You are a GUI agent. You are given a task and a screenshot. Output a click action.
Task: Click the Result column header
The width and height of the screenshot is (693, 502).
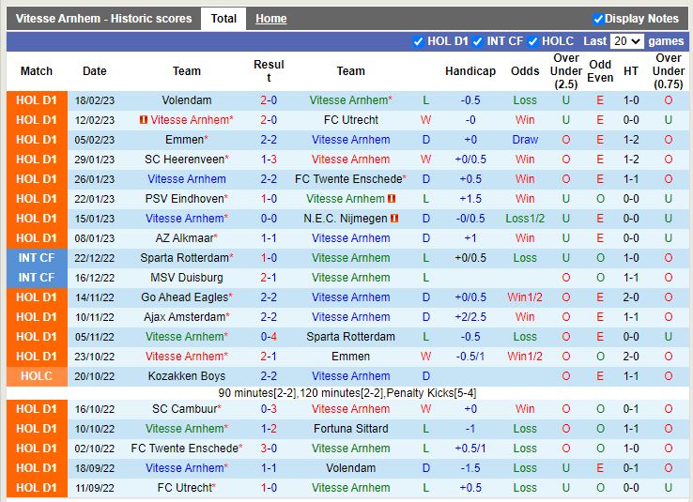269,71
